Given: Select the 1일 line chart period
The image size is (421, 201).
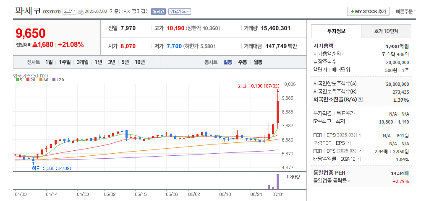Looking at the screenshot, I should pos(49,62).
